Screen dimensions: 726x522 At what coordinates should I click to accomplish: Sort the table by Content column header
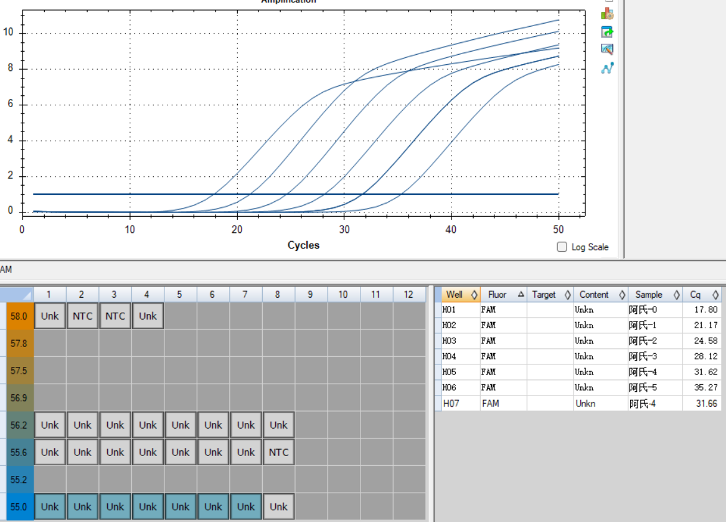click(600, 295)
